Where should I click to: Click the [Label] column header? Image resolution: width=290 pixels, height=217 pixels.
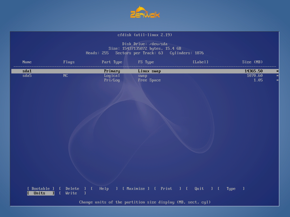(x=200, y=62)
